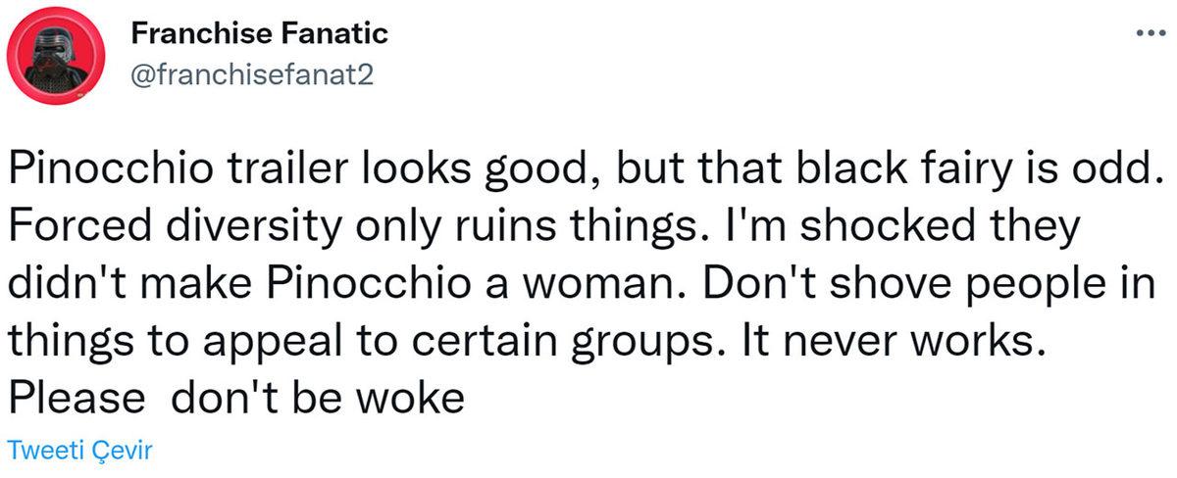Open the three-dot more options menu
The width and height of the screenshot is (1177, 478).
pyautogui.click(x=1145, y=33)
